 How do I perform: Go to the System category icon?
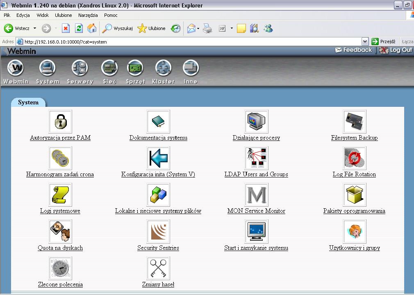click(48, 68)
